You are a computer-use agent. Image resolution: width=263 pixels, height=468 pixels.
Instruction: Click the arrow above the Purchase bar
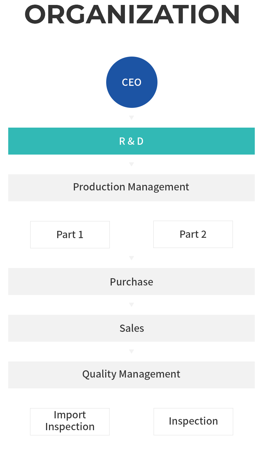pyautogui.click(x=131, y=258)
